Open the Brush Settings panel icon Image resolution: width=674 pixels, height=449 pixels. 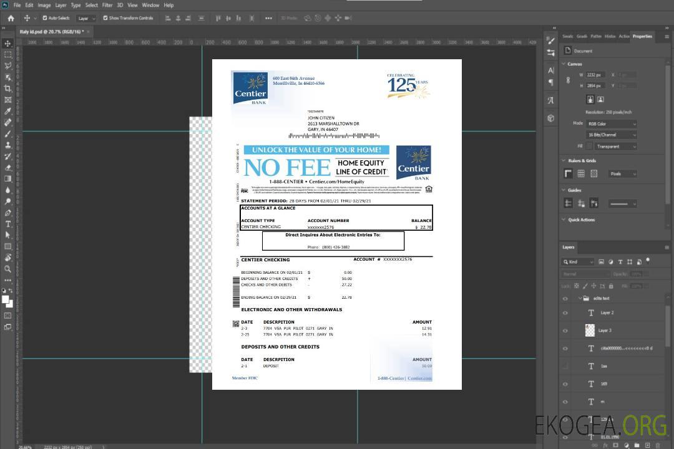[551, 41]
